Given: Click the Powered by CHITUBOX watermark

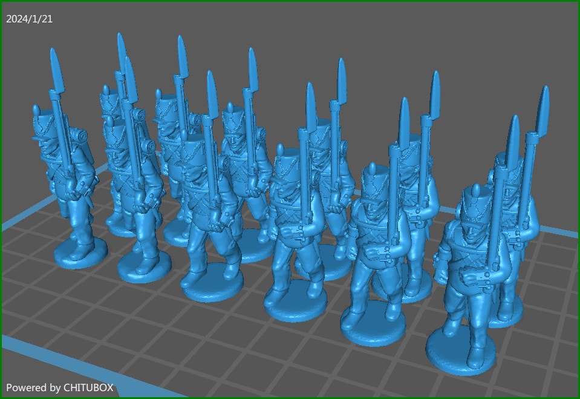Looking at the screenshot, I should pyautogui.click(x=59, y=387).
